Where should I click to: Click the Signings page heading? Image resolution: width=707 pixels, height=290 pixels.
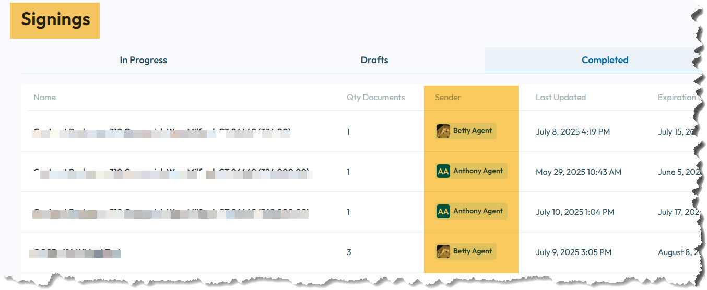point(55,20)
